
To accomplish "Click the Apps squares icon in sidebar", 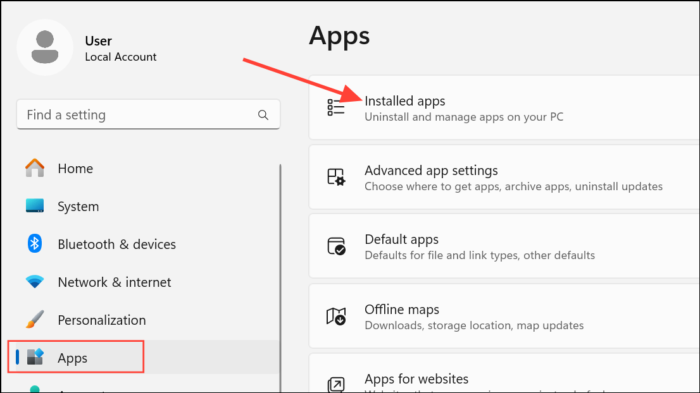I will 35,357.
